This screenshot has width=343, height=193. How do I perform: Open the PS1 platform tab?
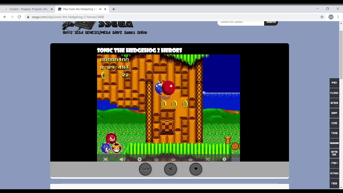click(x=334, y=83)
